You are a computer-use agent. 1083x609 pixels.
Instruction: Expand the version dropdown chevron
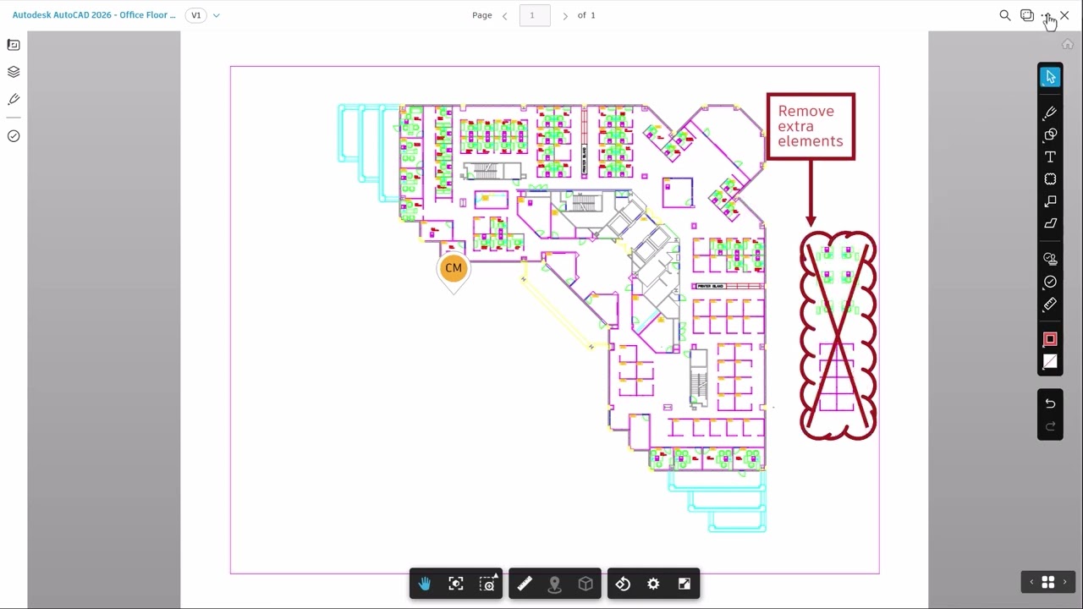(x=217, y=15)
